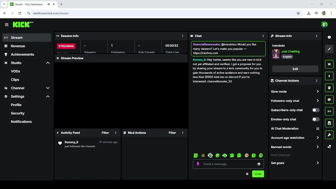Image resolution: width=336 pixels, height=189 pixels.
Task: Open Chat panel three-dot options menu
Action: point(263,36)
